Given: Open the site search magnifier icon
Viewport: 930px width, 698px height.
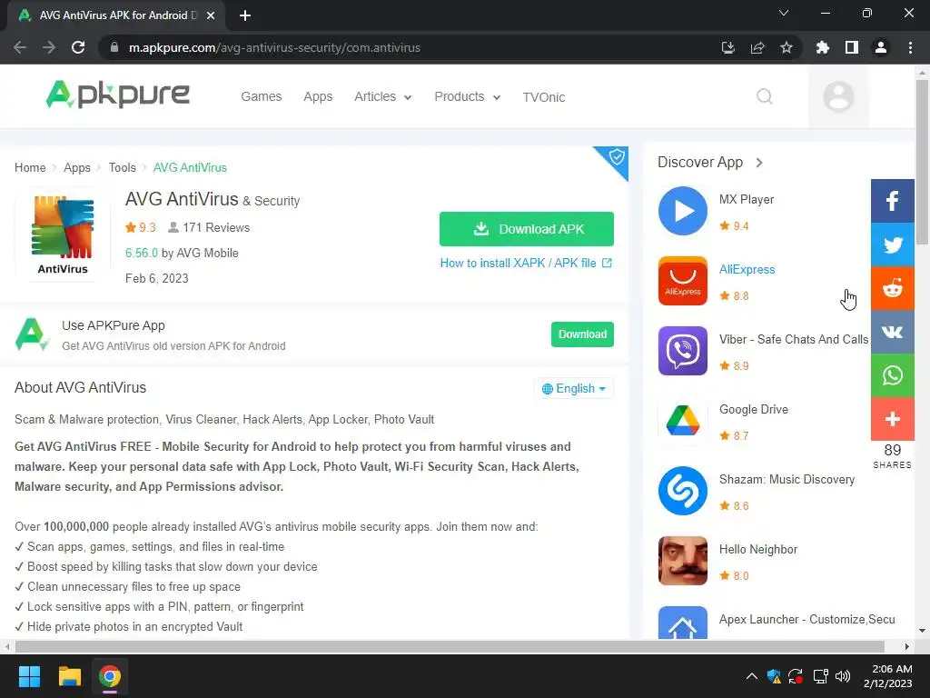Looking at the screenshot, I should 765,96.
